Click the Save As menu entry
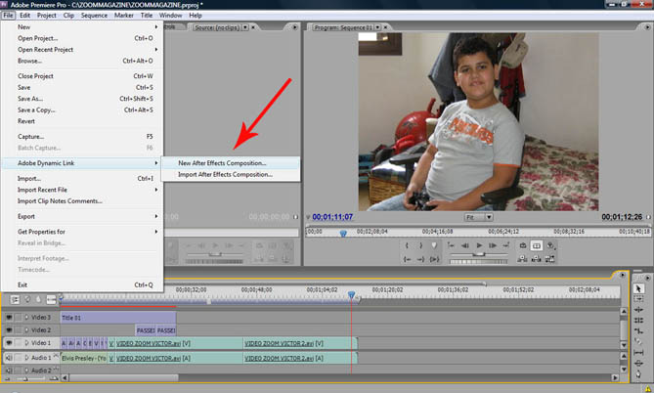 point(30,99)
